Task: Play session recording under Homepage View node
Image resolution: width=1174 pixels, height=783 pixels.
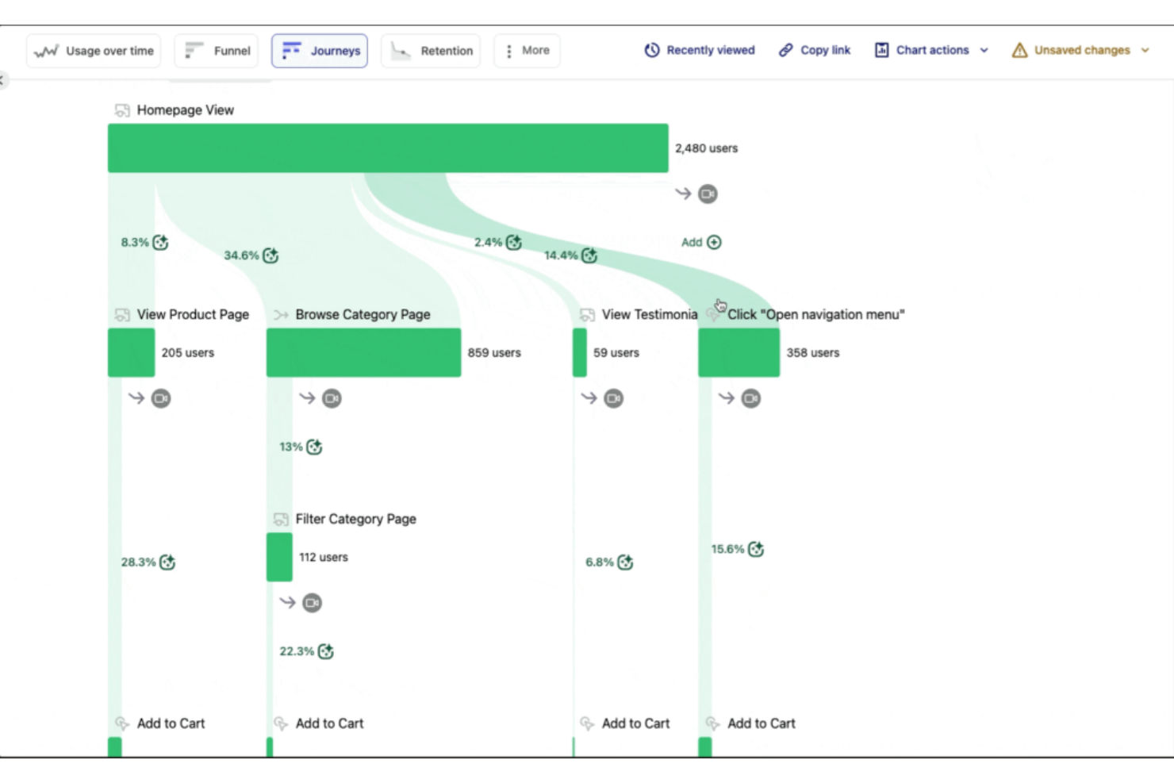Action: [706, 194]
